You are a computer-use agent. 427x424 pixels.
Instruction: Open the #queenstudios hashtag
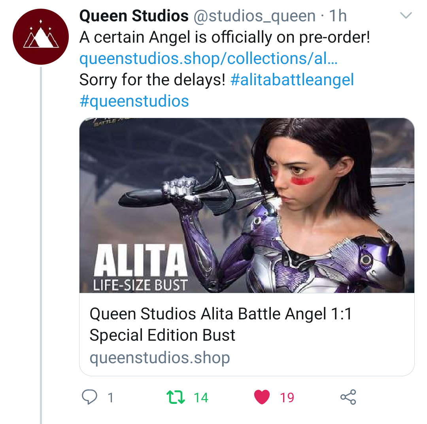[134, 101]
